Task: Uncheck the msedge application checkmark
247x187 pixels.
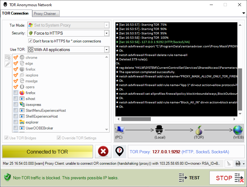Action: (x=16, y=81)
